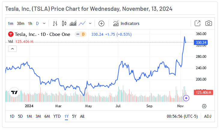Set interval to 30m
The image size is (220, 130).
(20, 23)
